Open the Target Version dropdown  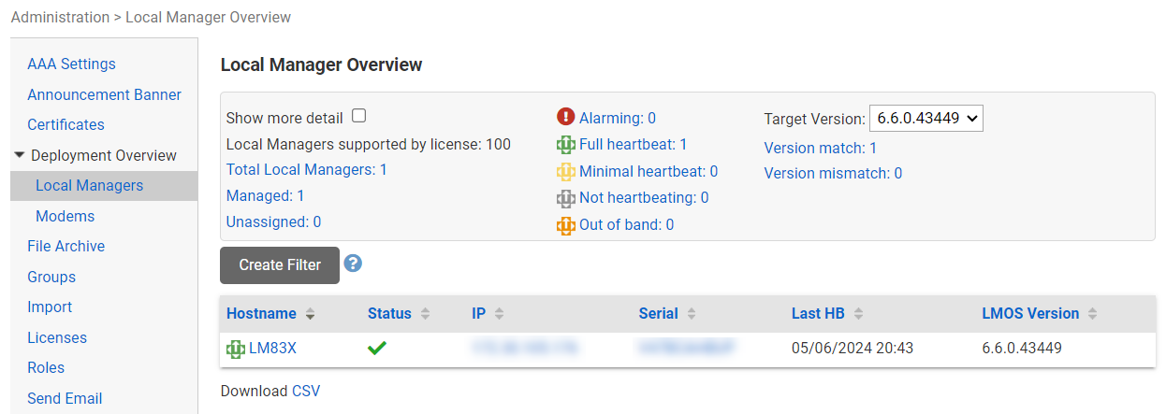[x=926, y=119]
